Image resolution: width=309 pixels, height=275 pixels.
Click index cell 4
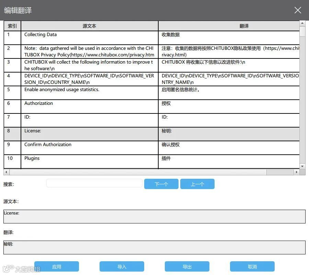click(x=12, y=79)
